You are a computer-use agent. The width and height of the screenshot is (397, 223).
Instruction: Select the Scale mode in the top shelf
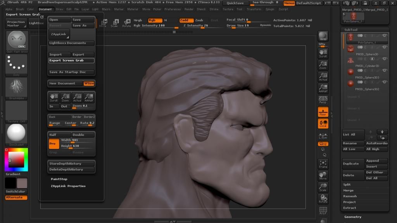[114, 23]
